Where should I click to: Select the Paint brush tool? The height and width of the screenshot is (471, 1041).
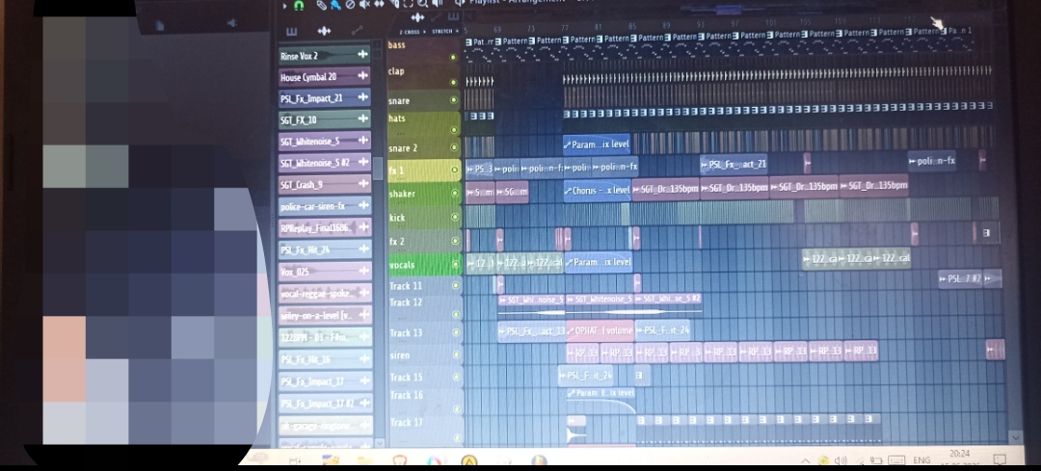(336, 6)
